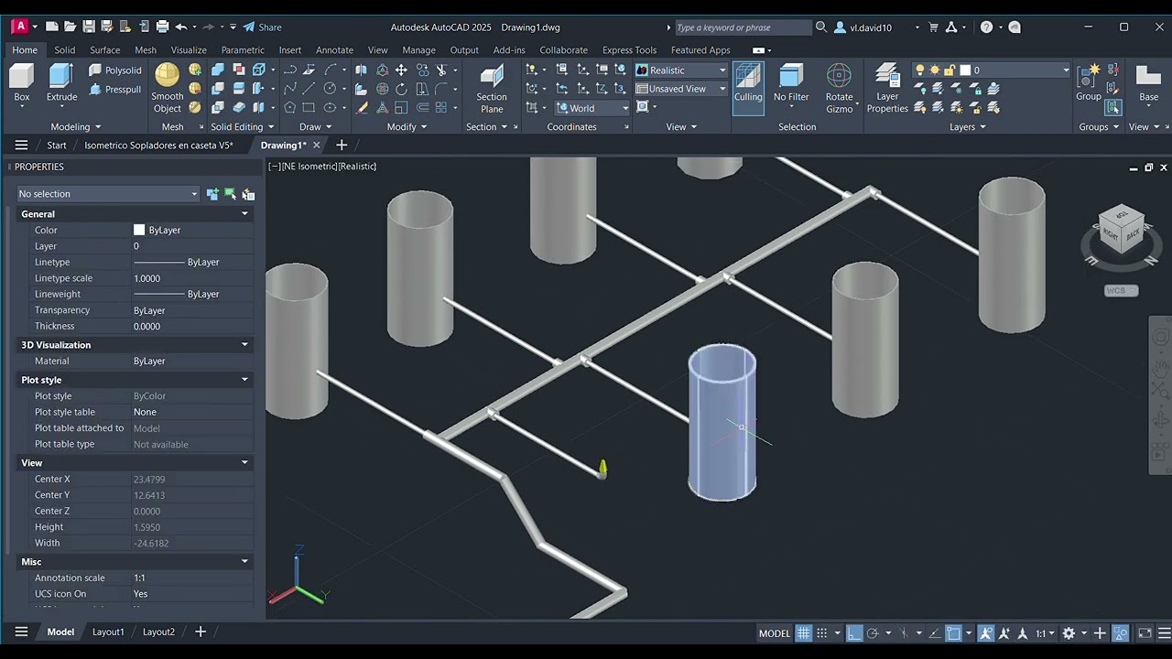Click the Save icon in quick access toolbar
This screenshot has width=1172, height=659.
click(89, 27)
